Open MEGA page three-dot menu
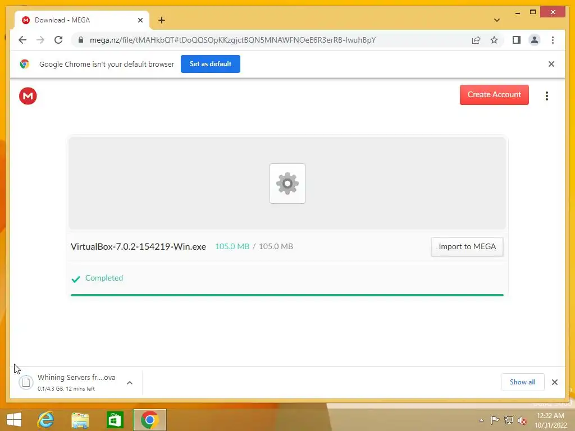 [547, 96]
